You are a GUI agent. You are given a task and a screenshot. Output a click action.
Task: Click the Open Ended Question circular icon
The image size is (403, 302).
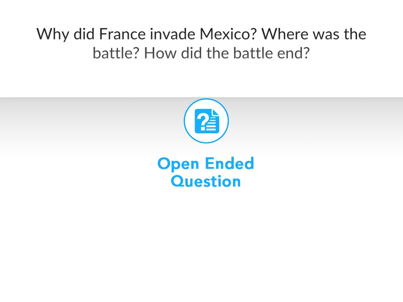tap(206, 121)
